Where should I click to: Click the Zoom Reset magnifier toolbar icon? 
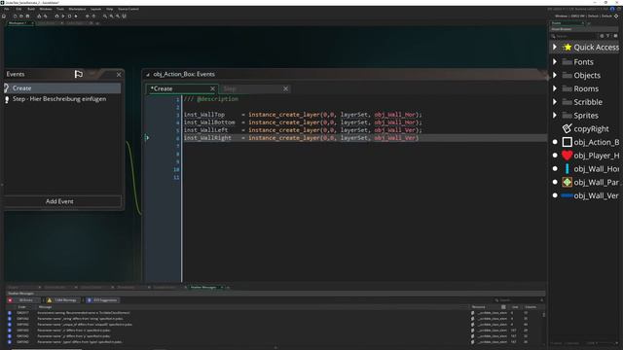111,16
